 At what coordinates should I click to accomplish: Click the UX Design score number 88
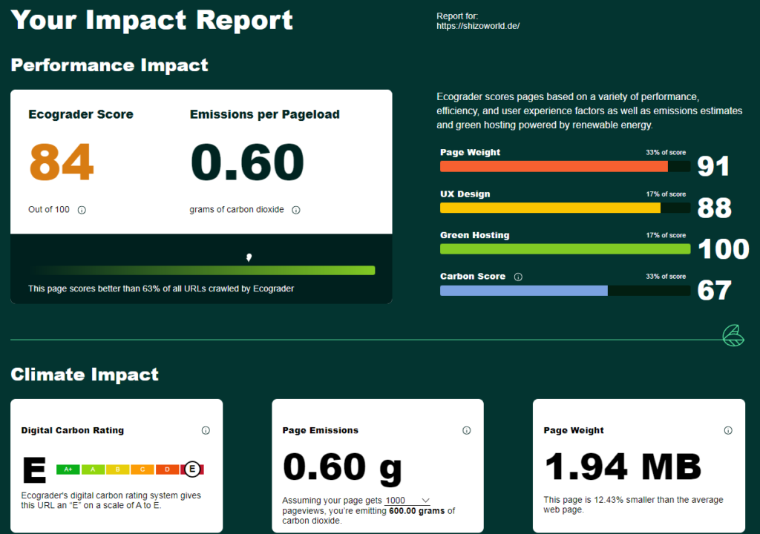715,208
